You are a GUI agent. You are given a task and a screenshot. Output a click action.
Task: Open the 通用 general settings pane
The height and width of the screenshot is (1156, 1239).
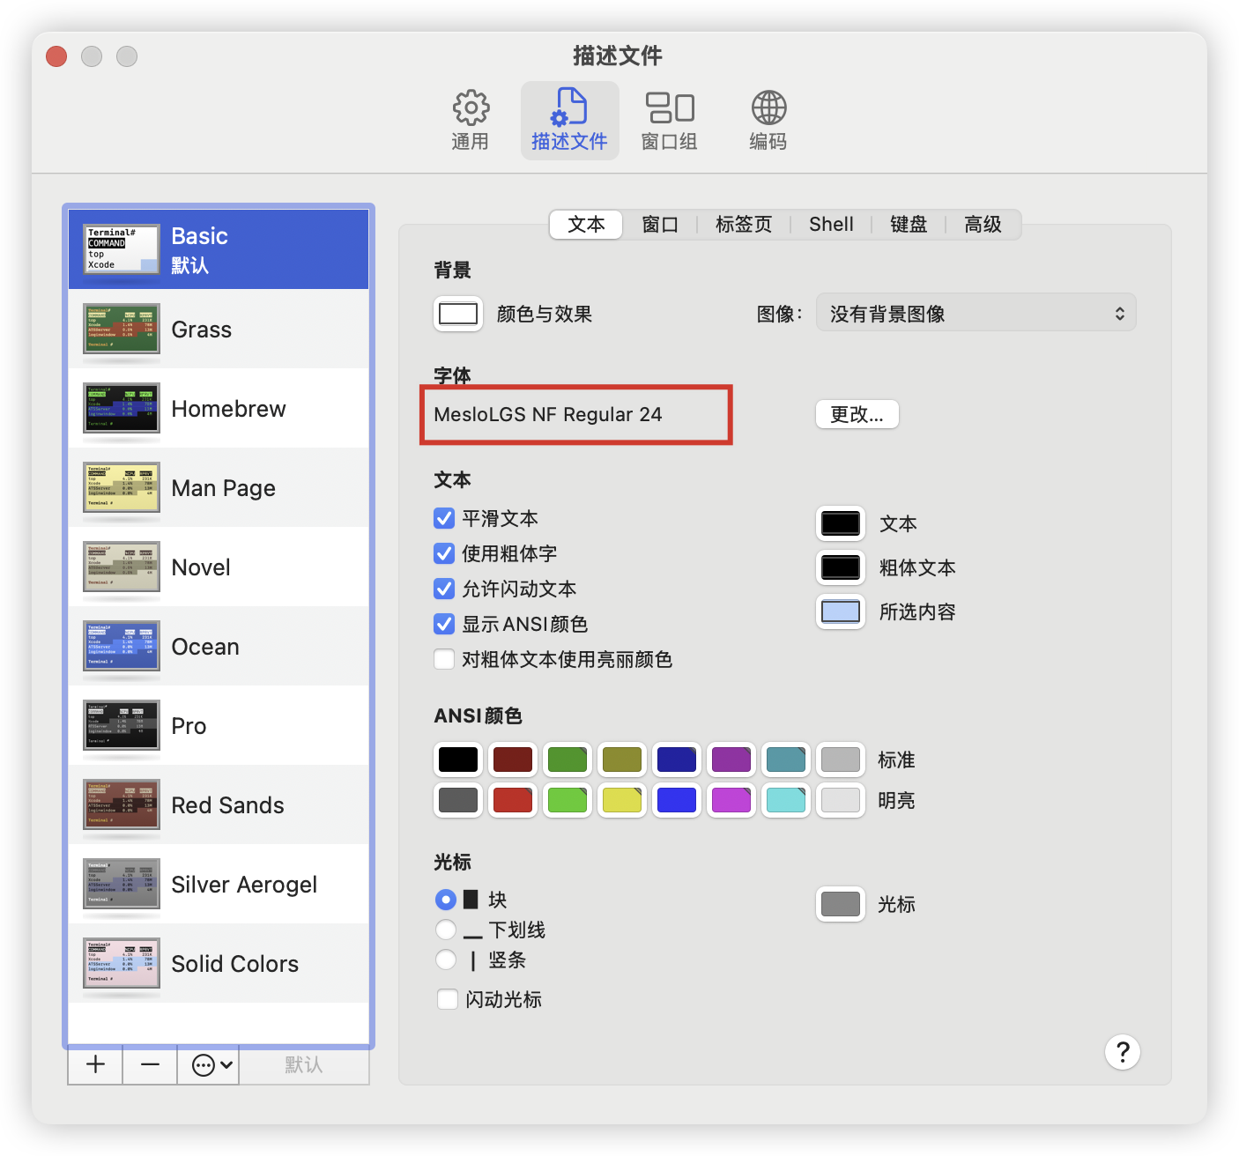pyautogui.click(x=471, y=121)
